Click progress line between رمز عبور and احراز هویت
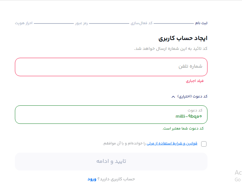The image size is (242, 193). click(x=54, y=23)
